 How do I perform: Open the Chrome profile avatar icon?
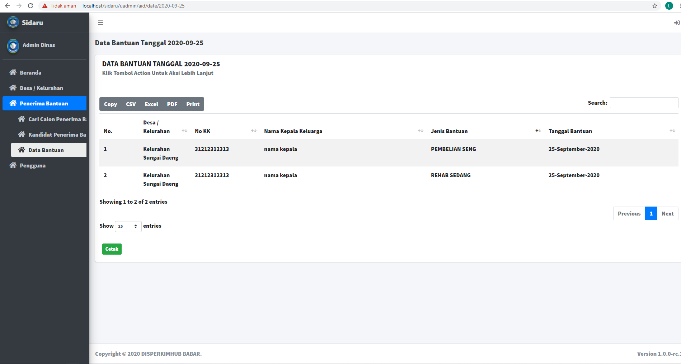669,6
